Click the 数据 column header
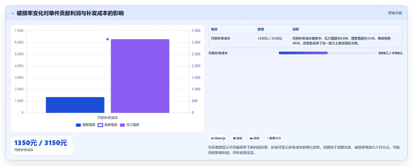 261,29
